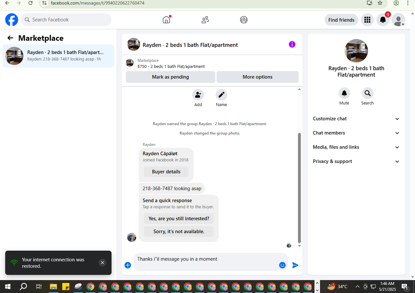View Buyer details for Rayden
The width and height of the screenshot is (415, 293).
pyautogui.click(x=166, y=172)
